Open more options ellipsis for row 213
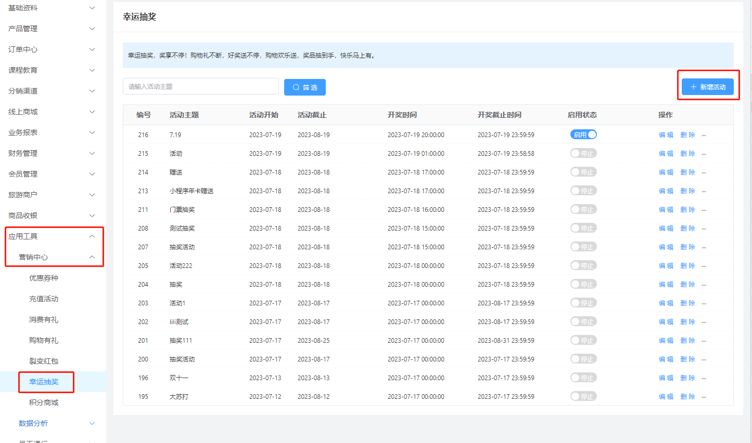 704,191
